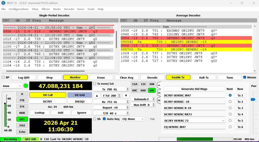Open the Mode menu

click(57, 9)
